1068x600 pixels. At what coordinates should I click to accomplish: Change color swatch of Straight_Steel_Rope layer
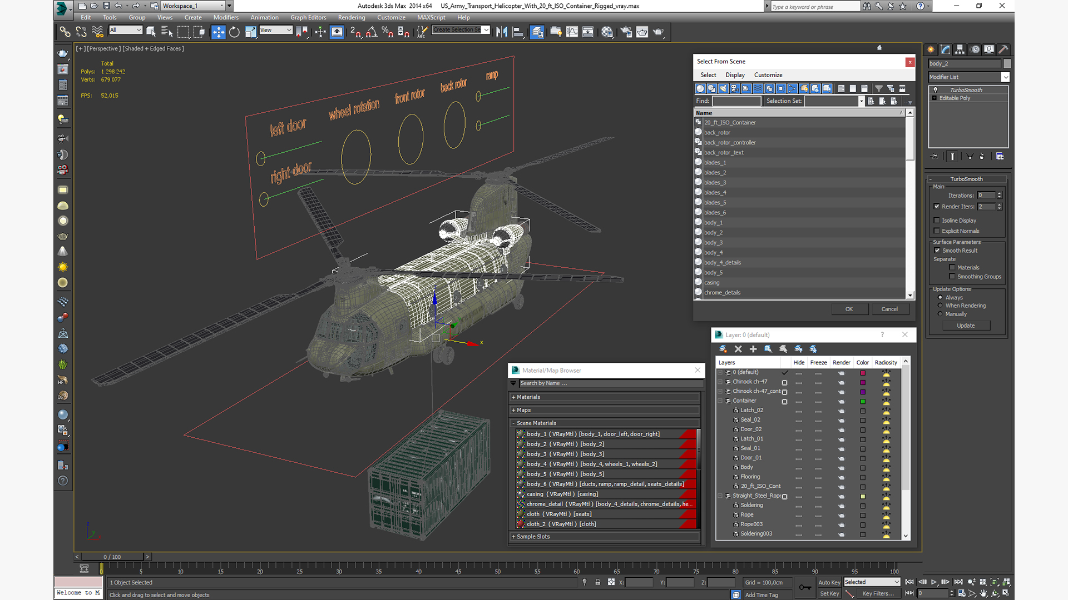(x=863, y=496)
